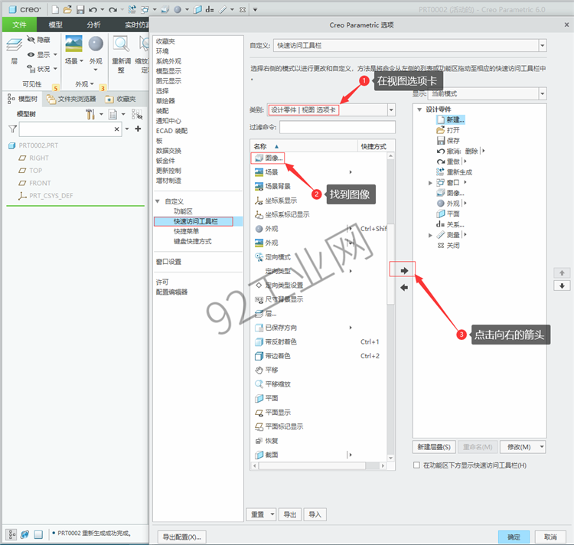
Task: Click the Redo arrow in top toolbar
Action: click(113, 9)
